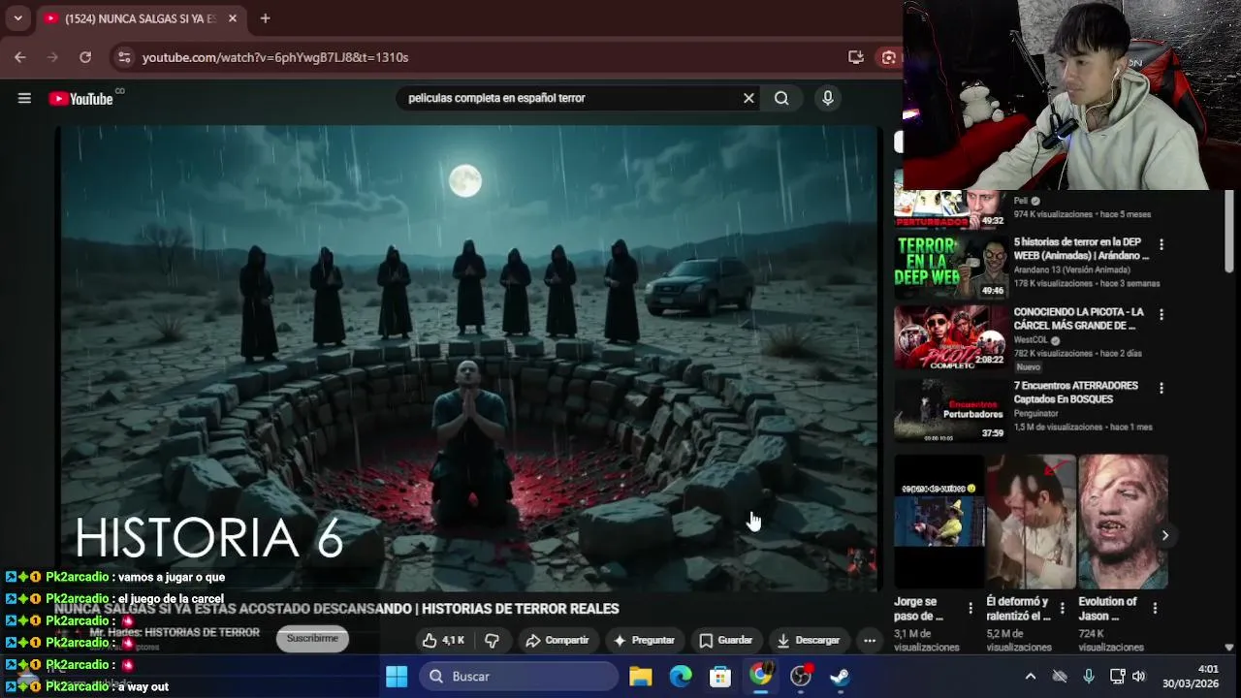Viewport: 1241px width, 698px height.
Task: Open more actions menu beside Descargar
Action: tap(870, 640)
